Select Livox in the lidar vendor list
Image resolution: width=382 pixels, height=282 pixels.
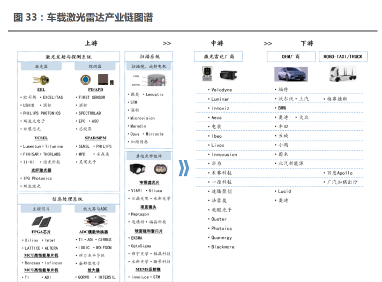218,145
